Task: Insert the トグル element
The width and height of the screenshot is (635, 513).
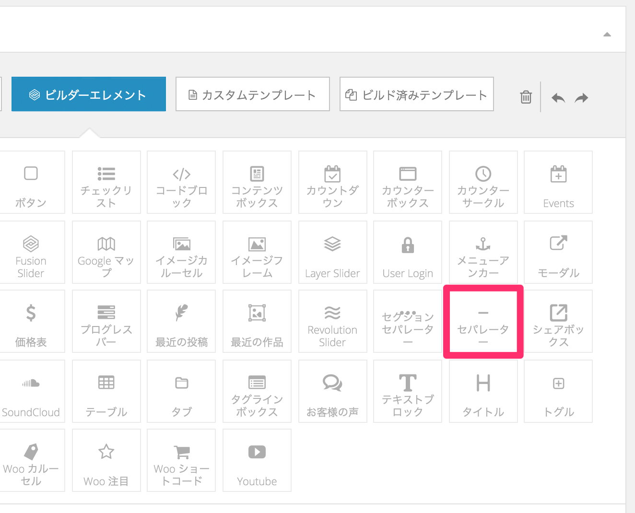Action: (x=558, y=391)
